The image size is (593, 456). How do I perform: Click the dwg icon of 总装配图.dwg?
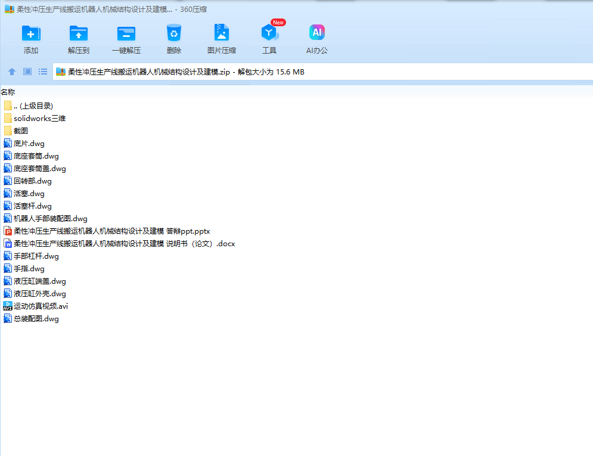[8, 318]
